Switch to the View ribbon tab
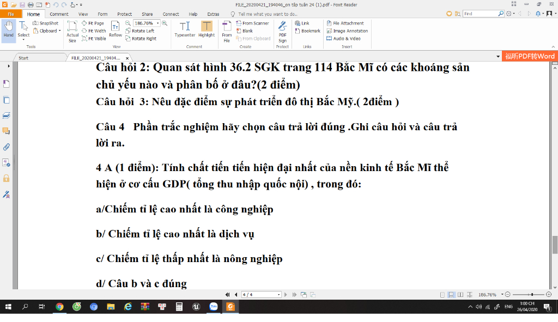Screen dimensions: 558x322 [x=83, y=14]
